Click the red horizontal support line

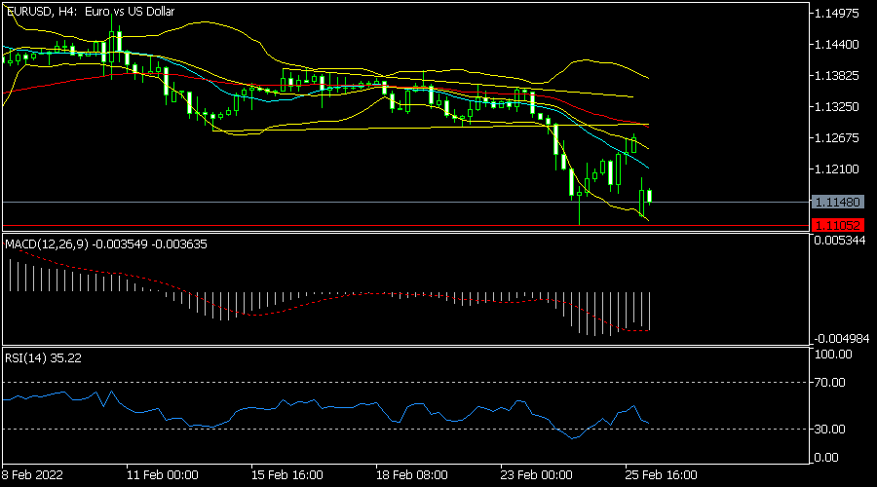click(x=405, y=226)
